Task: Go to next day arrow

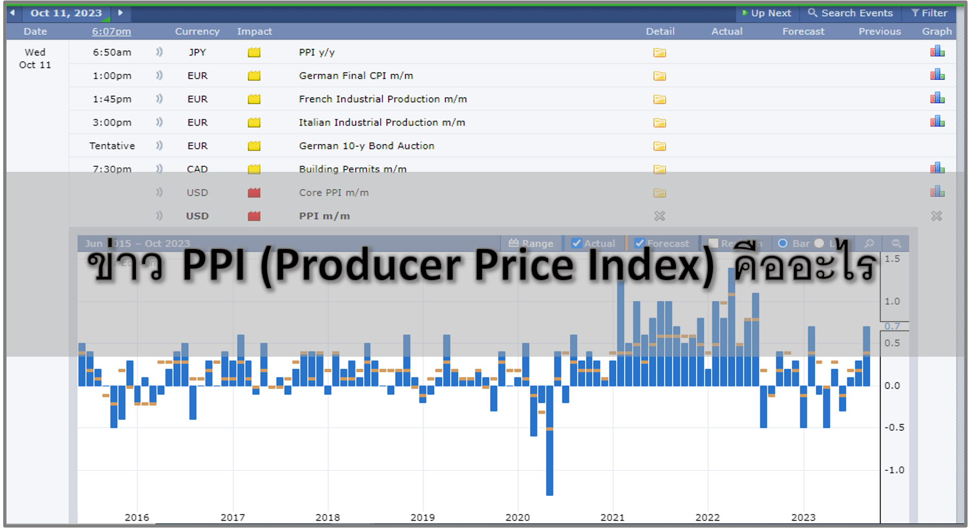Action: (x=120, y=13)
